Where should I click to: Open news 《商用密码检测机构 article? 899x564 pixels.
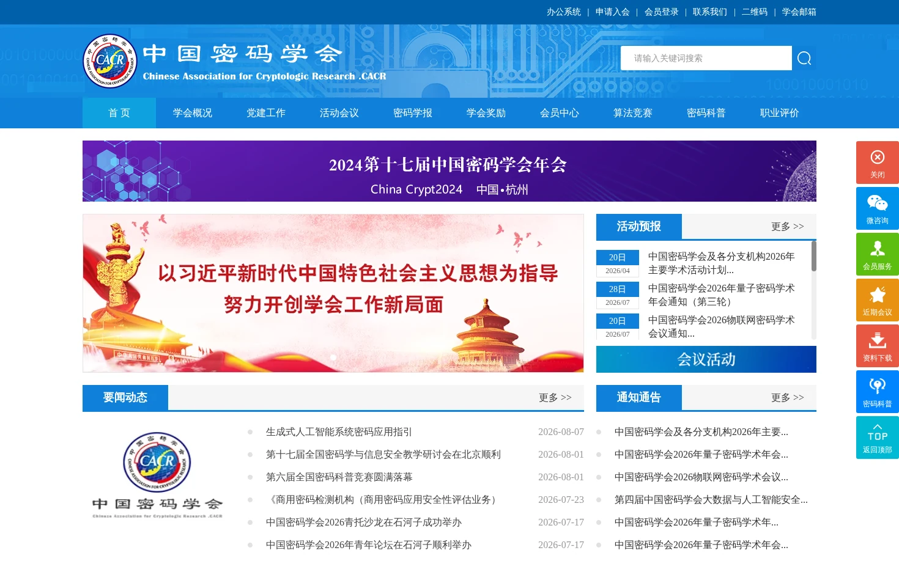pyautogui.click(x=383, y=500)
